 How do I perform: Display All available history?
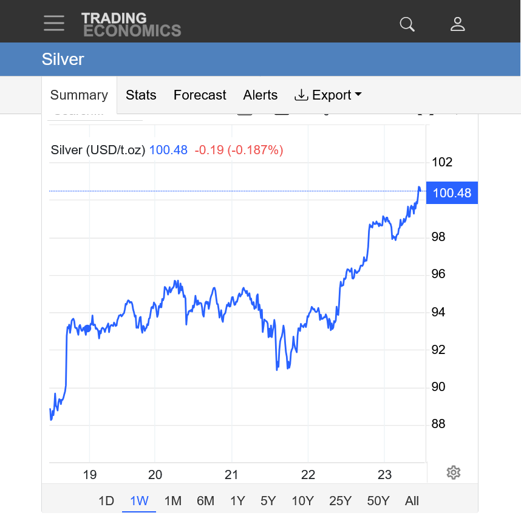coord(412,501)
